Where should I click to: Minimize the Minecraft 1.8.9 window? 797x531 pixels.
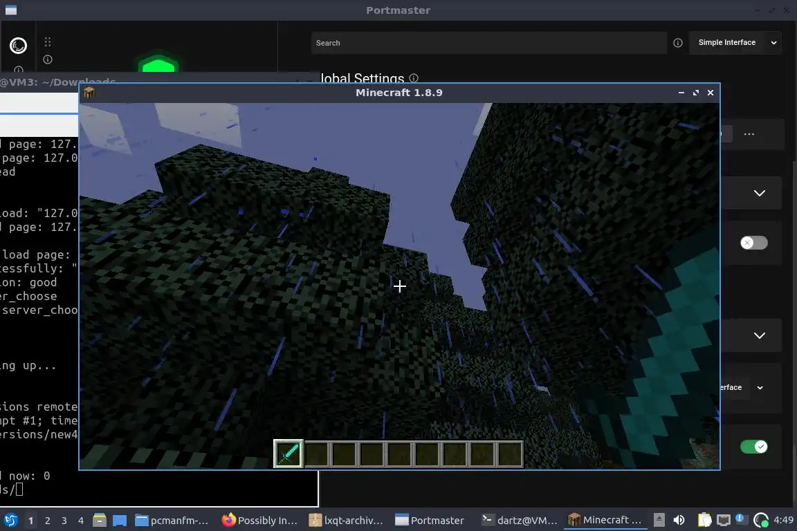(x=681, y=93)
